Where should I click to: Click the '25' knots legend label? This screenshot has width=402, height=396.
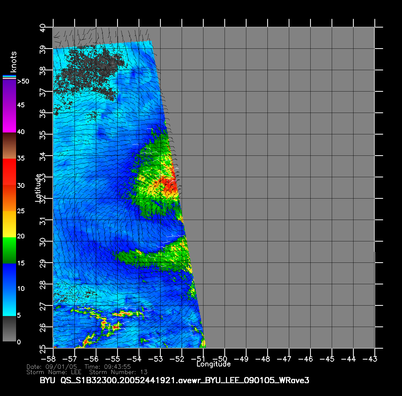pyautogui.click(x=21, y=211)
